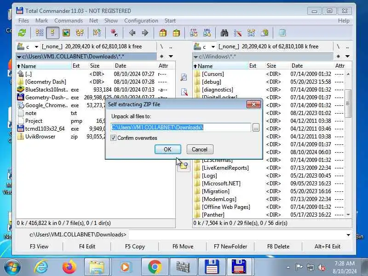Click the Swap panels toolbar icon
This screenshot has height=276, width=368.
(97, 33)
